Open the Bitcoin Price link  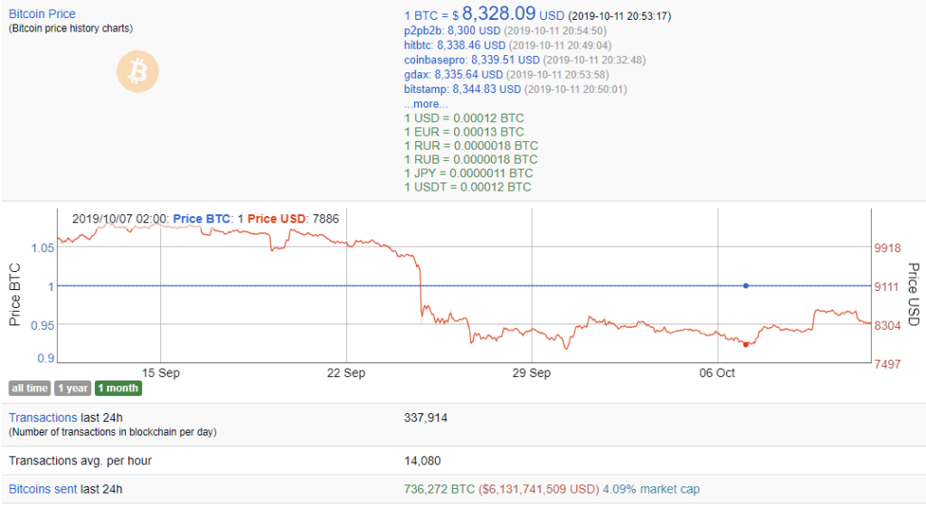pos(42,14)
